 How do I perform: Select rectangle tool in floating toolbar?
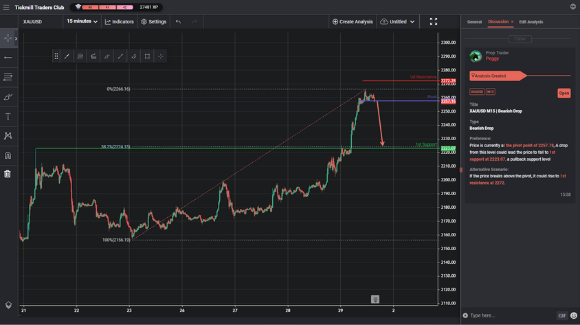pos(147,56)
